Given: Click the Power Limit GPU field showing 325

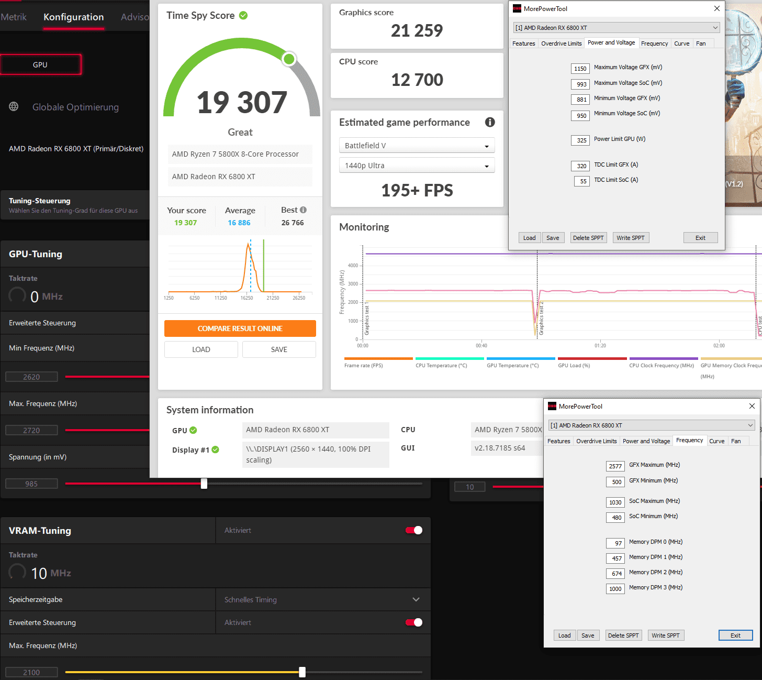Looking at the screenshot, I should [x=581, y=140].
